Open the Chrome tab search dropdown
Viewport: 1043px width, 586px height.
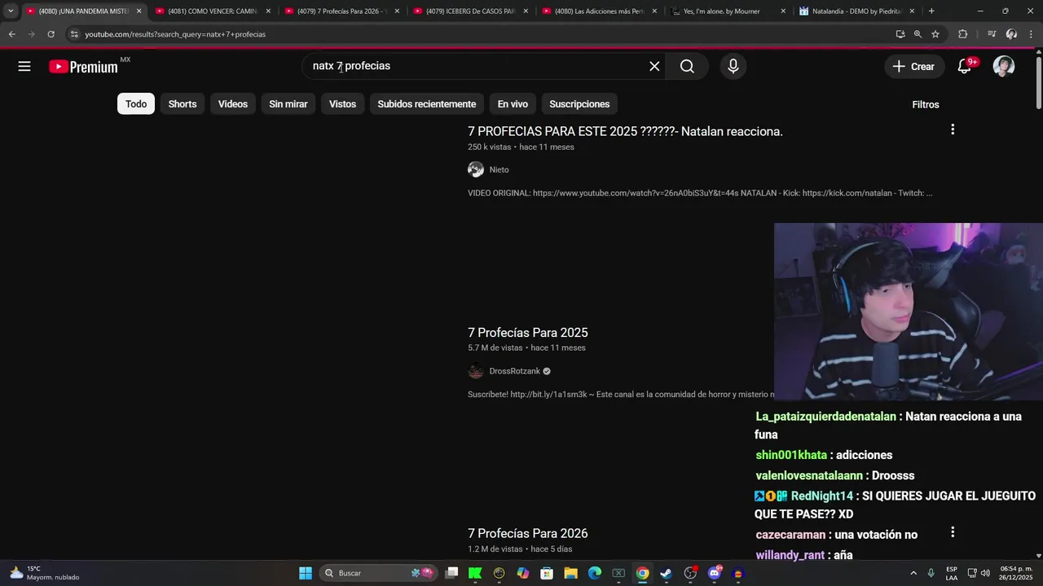click(11, 11)
